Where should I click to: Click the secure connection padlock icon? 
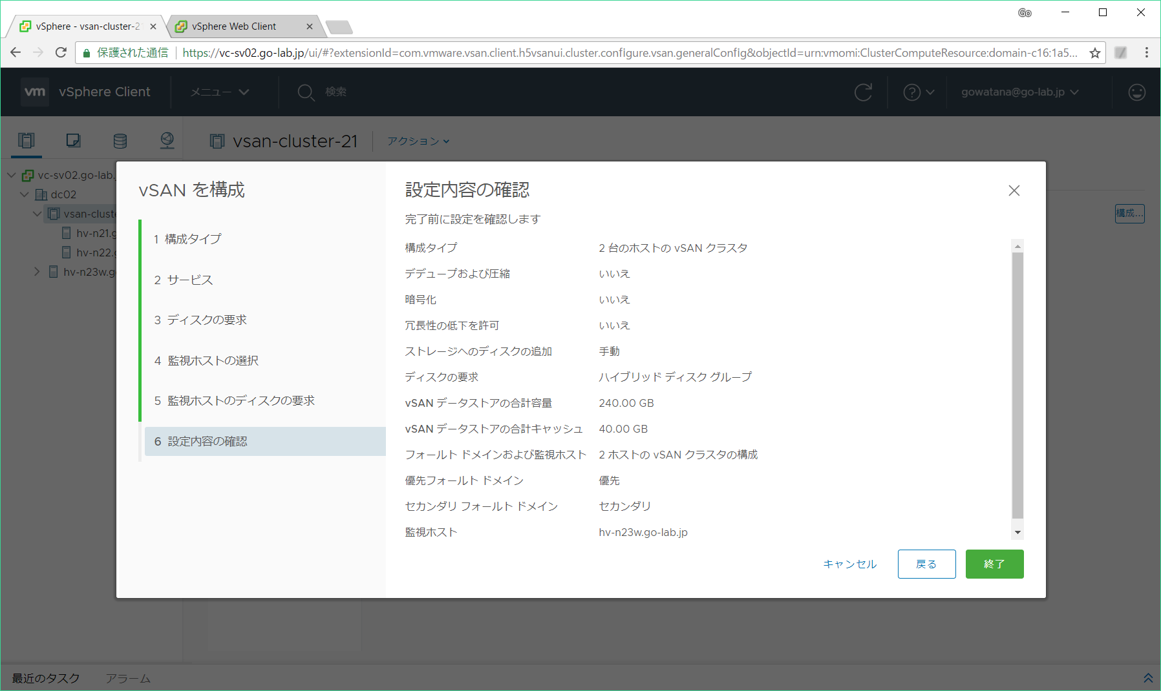(x=87, y=53)
